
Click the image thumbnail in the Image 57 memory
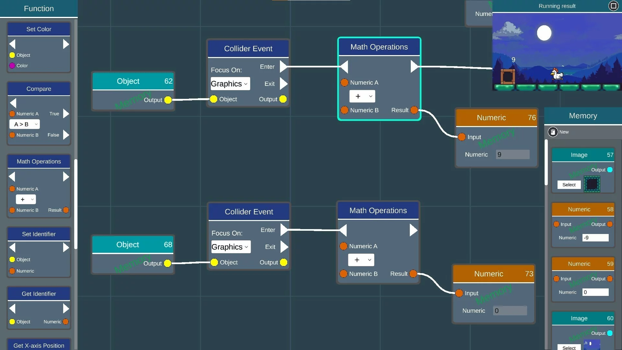point(592,184)
